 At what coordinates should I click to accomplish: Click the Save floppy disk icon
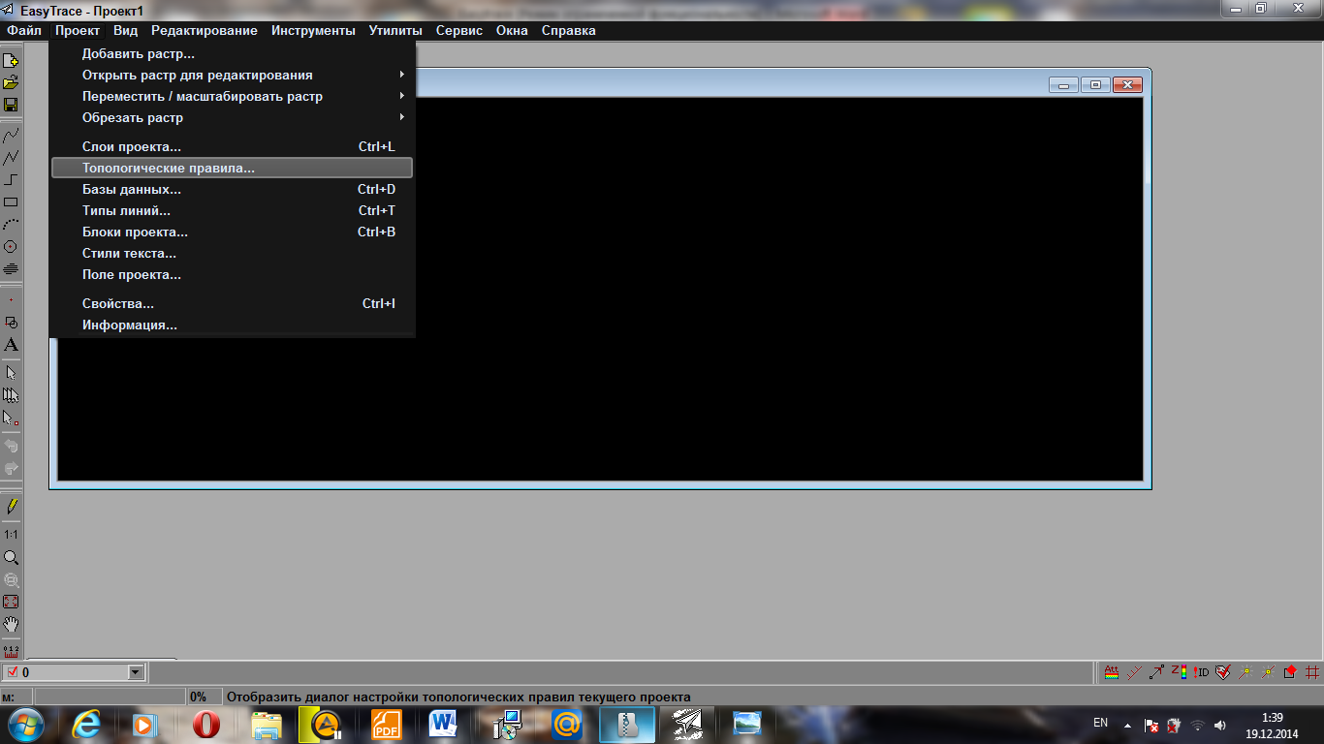(11, 105)
